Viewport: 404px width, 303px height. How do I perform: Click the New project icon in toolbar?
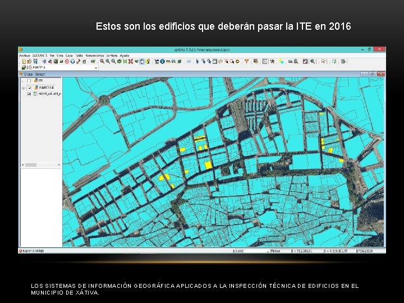[x=24, y=61]
